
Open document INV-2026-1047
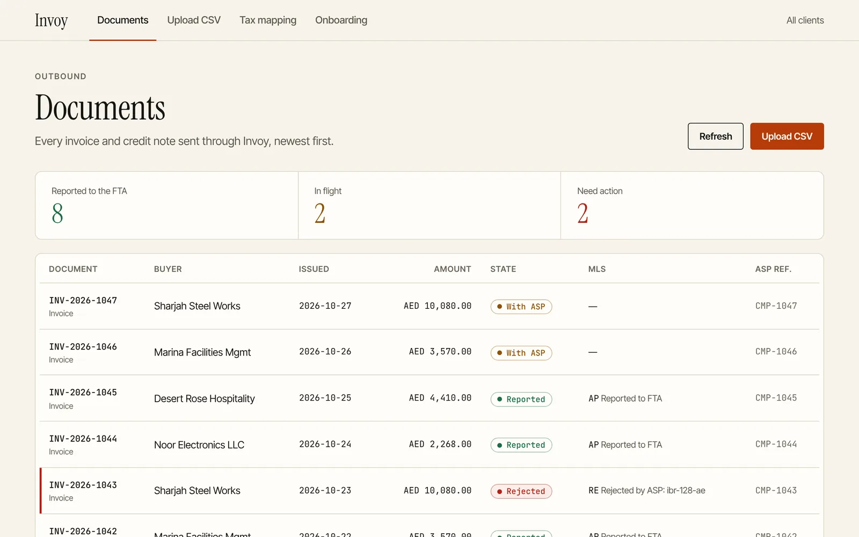pyautogui.click(x=83, y=301)
